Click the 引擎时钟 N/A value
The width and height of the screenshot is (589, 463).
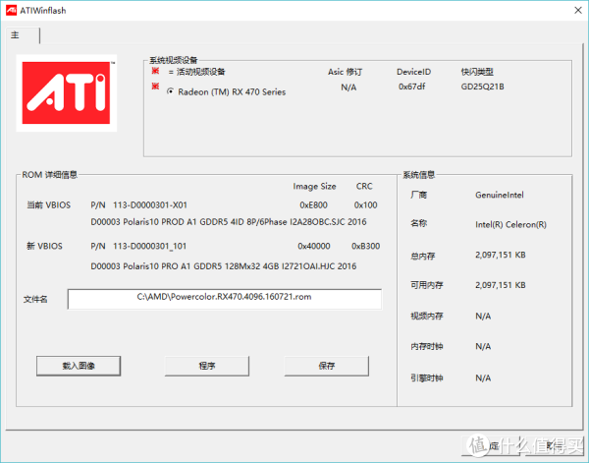click(483, 378)
